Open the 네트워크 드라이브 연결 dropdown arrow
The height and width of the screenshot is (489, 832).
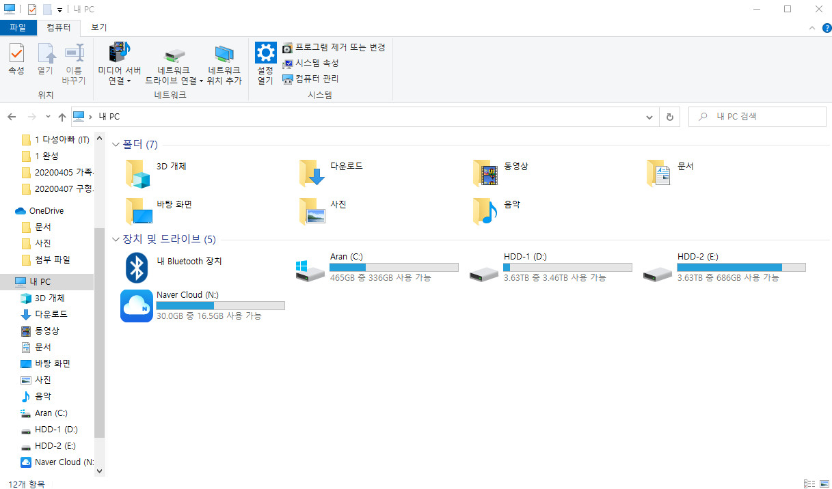pos(201,81)
